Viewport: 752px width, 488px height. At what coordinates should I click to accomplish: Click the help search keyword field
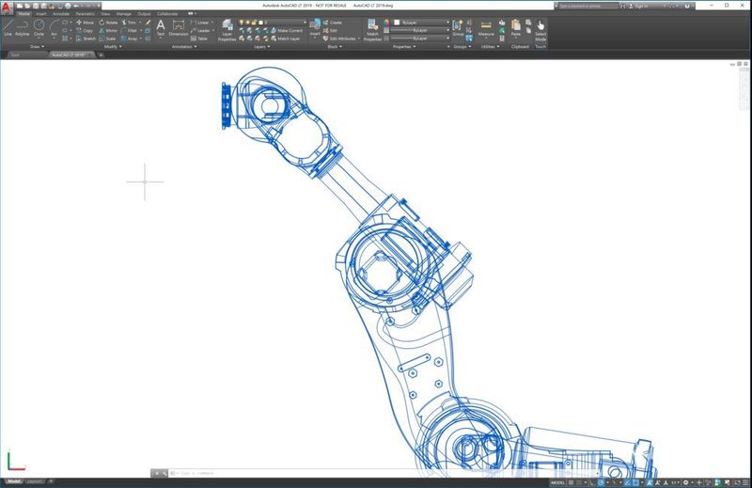pos(587,7)
